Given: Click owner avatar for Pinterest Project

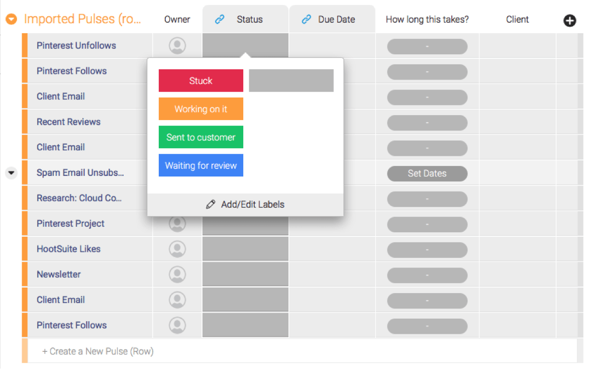Looking at the screenshot, I should pos(177,224).
